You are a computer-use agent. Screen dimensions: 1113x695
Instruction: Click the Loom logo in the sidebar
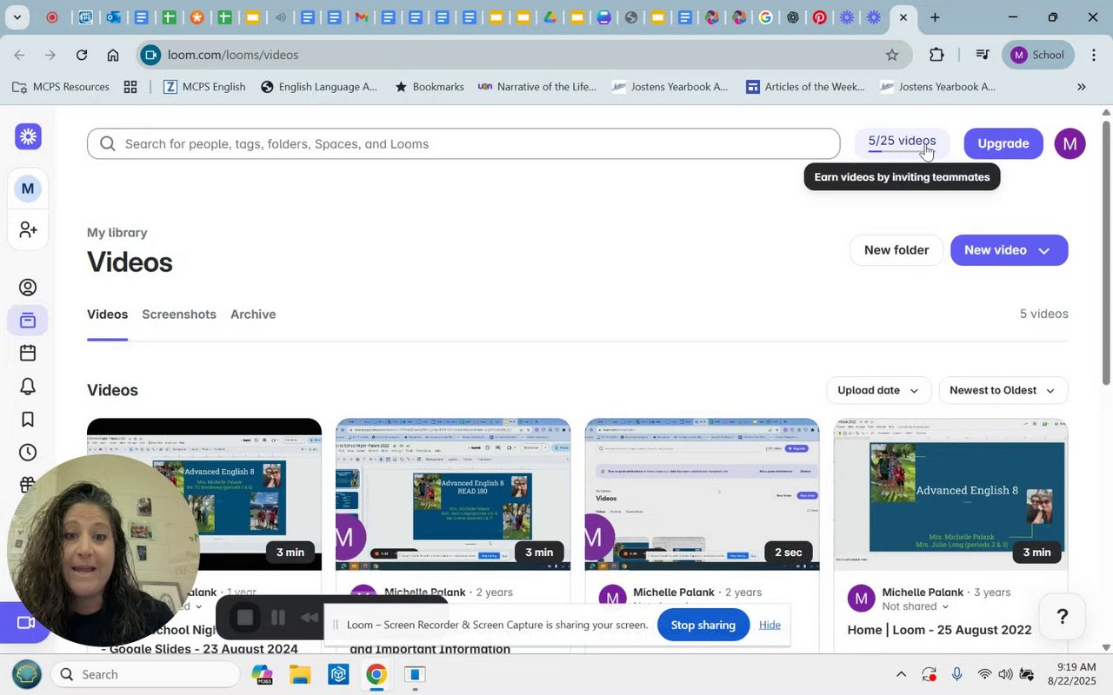click(x=28, y=136)
